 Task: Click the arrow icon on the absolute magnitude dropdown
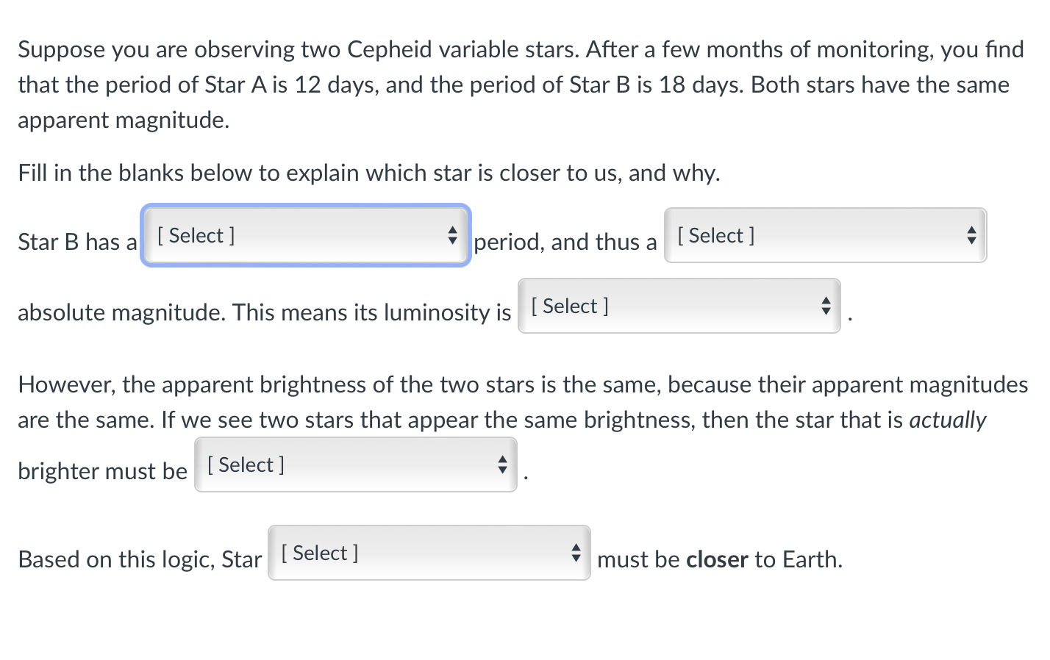tap(971, 235)
